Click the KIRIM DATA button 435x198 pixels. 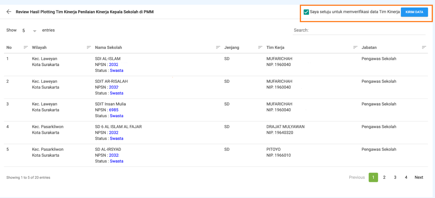[x=414, y=12]
